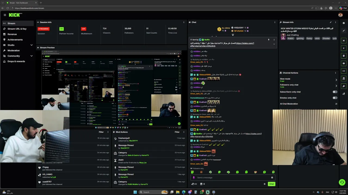Select Stream in sidebar
This screenshot has width=348, height=195.
18,23
